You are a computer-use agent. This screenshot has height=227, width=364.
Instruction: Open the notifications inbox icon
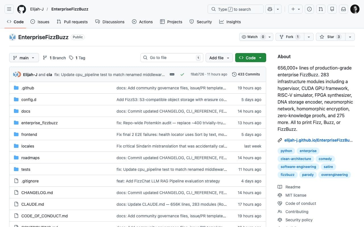pos(343,9)
